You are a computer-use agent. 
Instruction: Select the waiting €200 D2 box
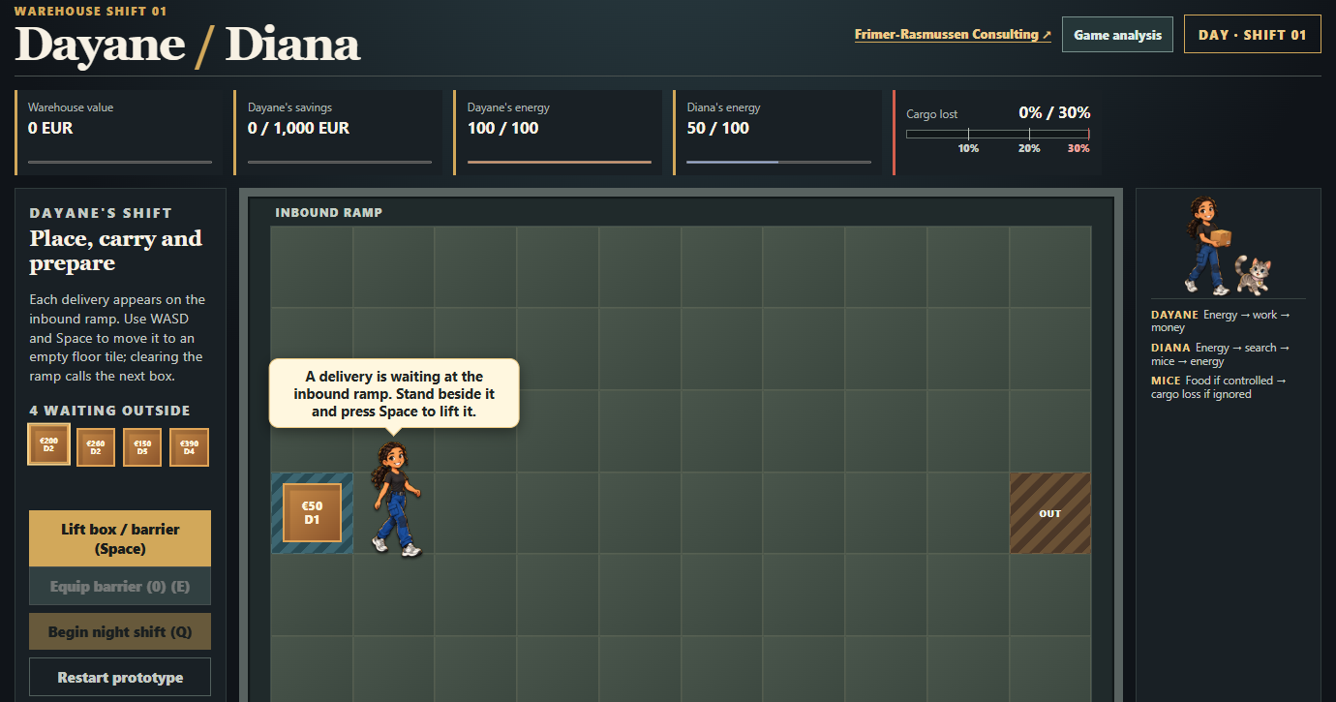48,444
